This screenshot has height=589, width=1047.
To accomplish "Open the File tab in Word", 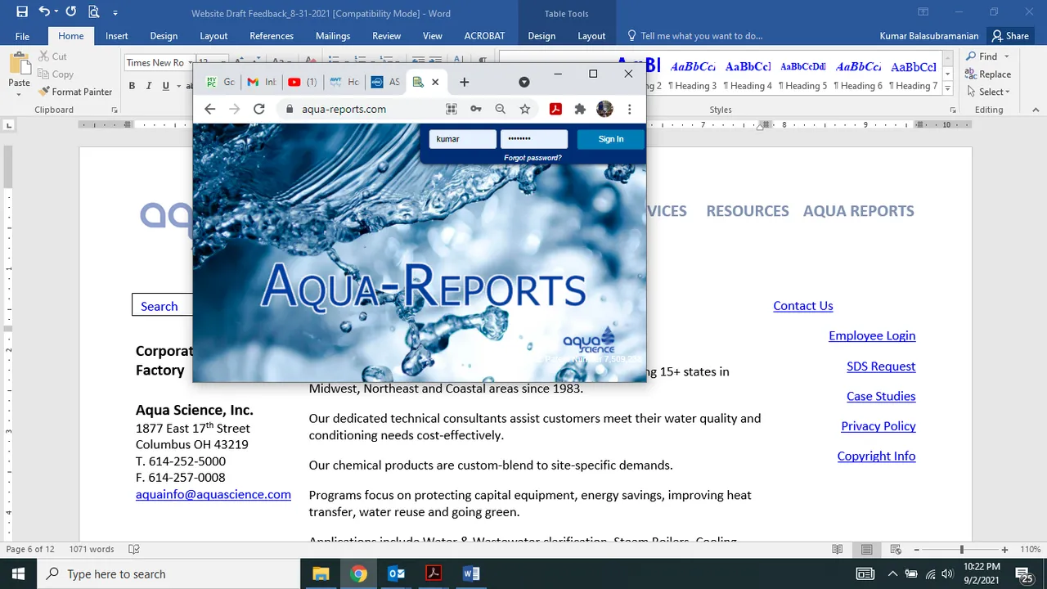I will point(22,36).
